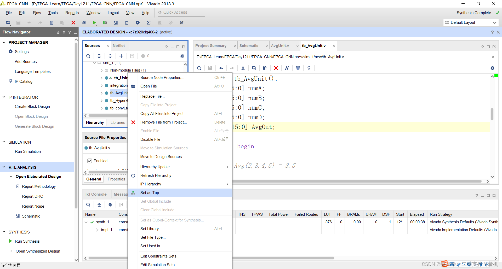
Task: Click Add Sources link
Action: click(x=26, y=62)
